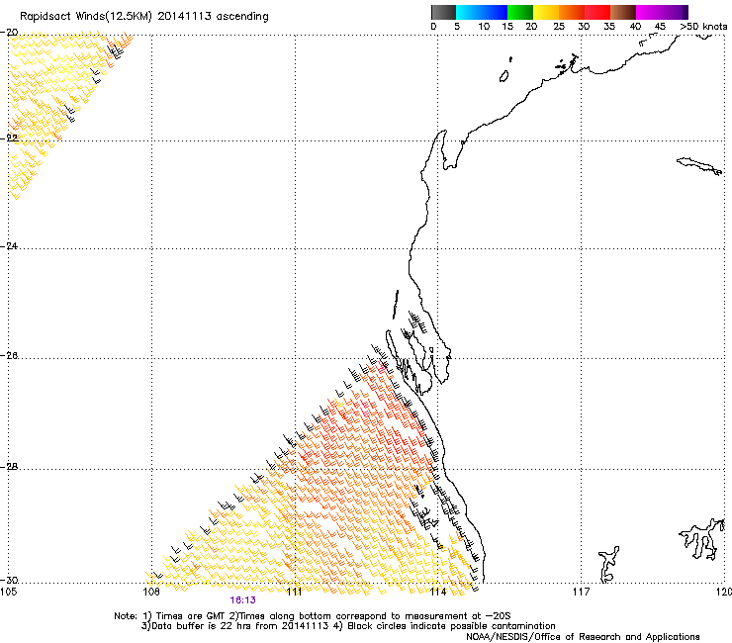The height and width of the screenshot is (643, 732).
Task: Click the blue 10-15 knots legend color
Action: (x=495, y=12)
